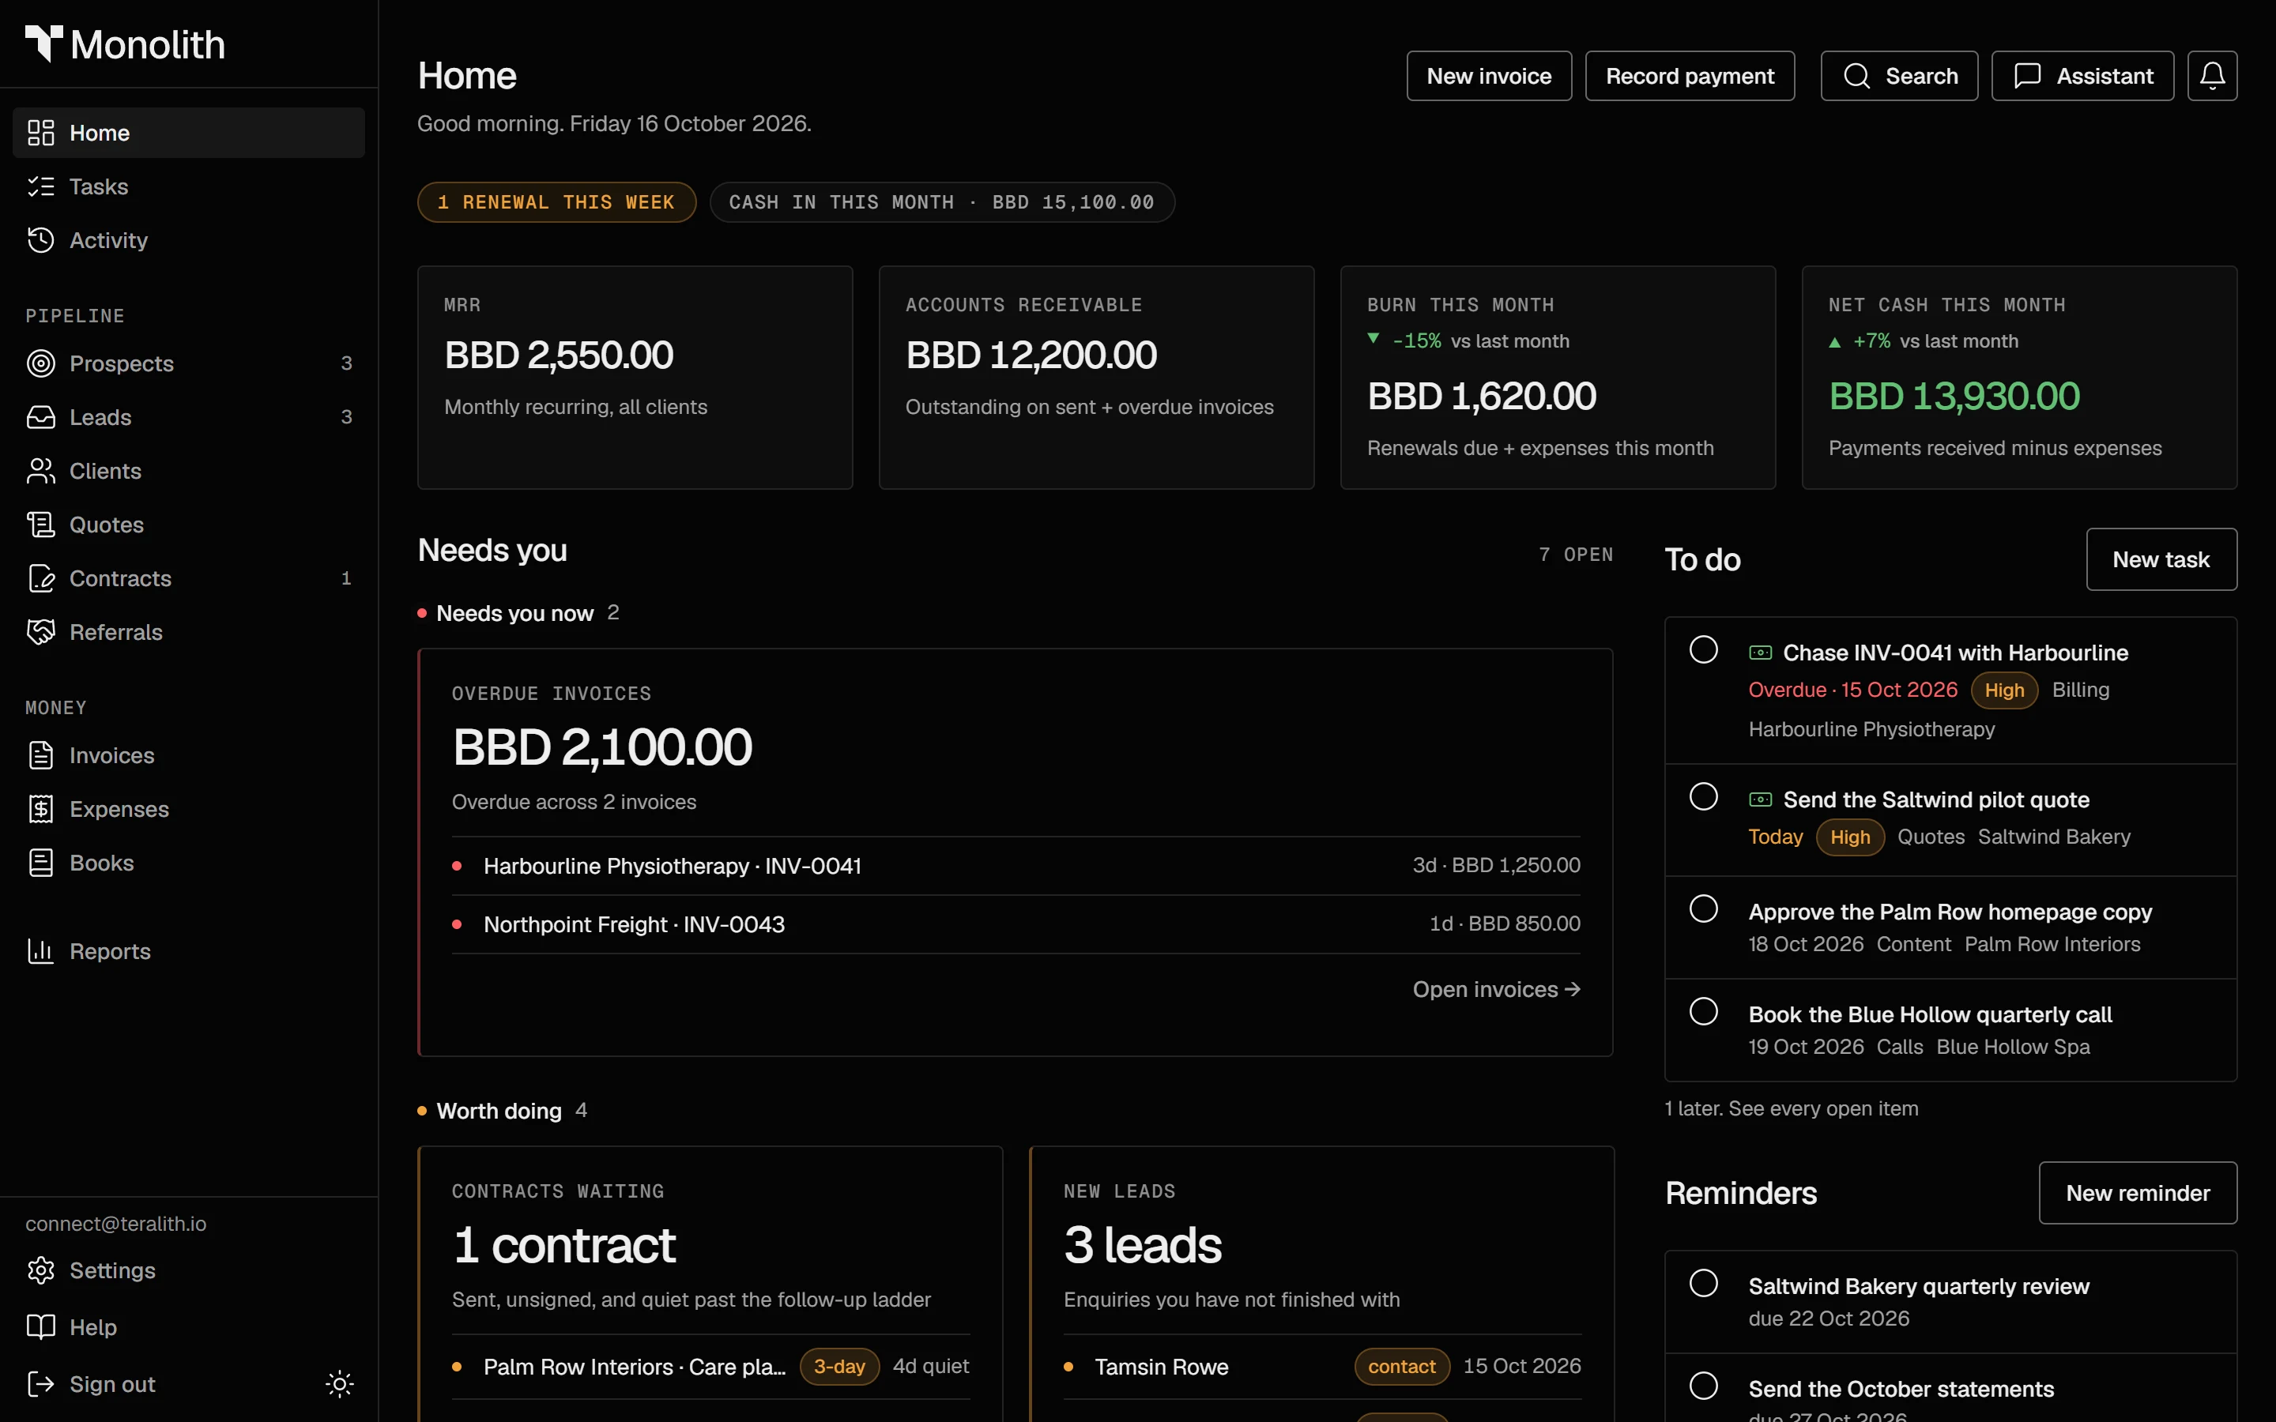
Task: Click the Settings gear icon
Action: point(40,1270)
